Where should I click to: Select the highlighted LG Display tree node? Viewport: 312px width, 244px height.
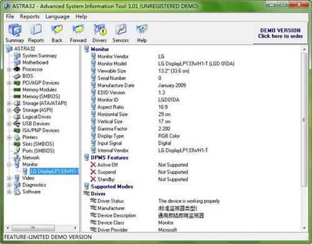coord(54,171)
